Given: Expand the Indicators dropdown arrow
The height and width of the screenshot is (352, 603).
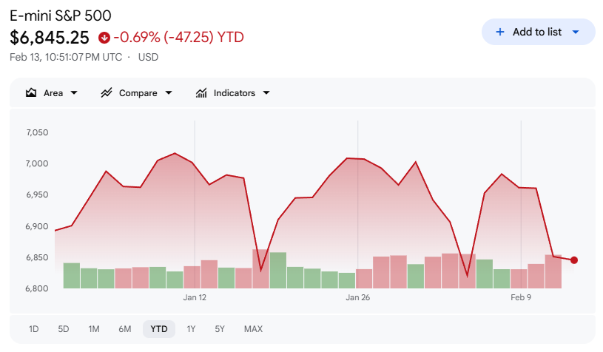Looking at the screenshot, I should (266, 93).
